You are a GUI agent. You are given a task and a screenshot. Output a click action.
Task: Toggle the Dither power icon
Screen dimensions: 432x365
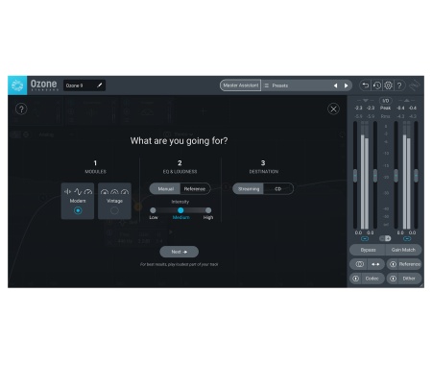click(393, 279)
